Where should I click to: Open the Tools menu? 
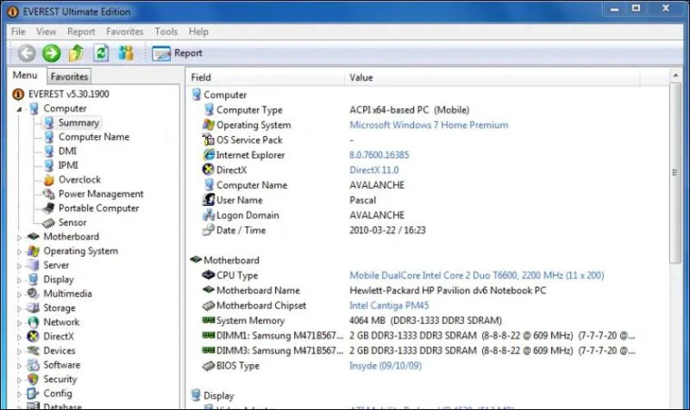tap(166, 32)
